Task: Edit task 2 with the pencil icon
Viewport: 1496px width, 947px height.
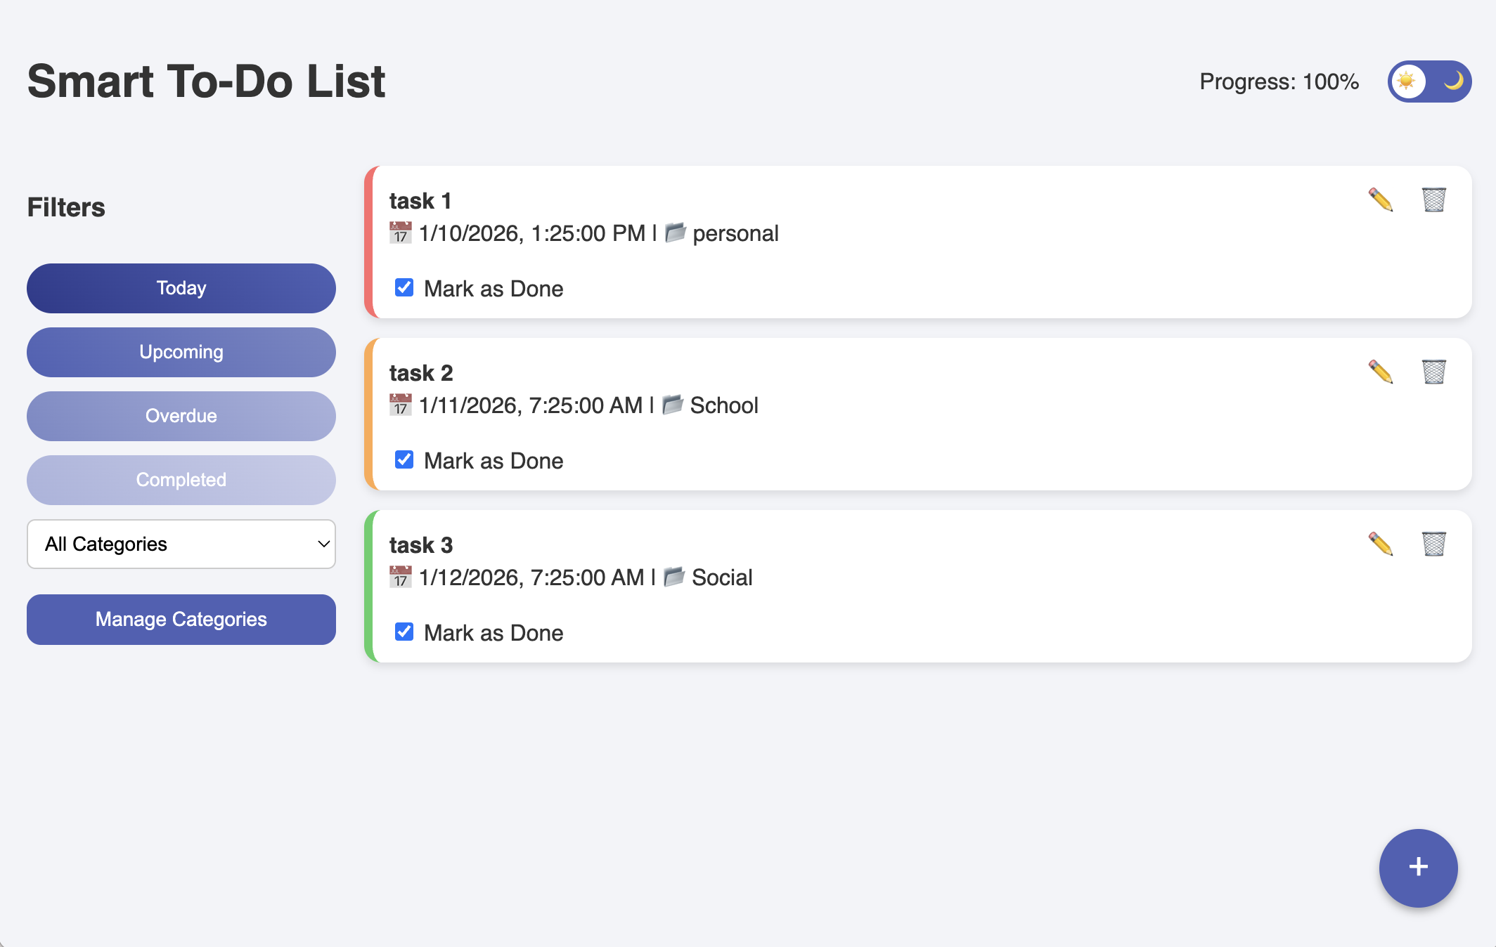Action: tap(1380, 372)
